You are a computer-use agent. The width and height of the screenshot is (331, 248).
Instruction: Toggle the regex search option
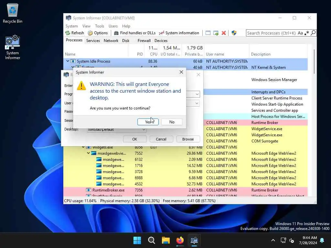(307, 33)
